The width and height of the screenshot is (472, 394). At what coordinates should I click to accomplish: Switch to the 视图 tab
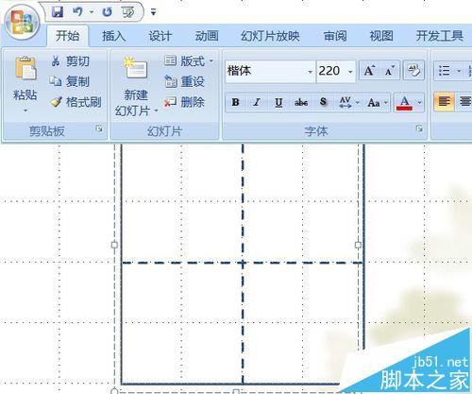(381, 36)
